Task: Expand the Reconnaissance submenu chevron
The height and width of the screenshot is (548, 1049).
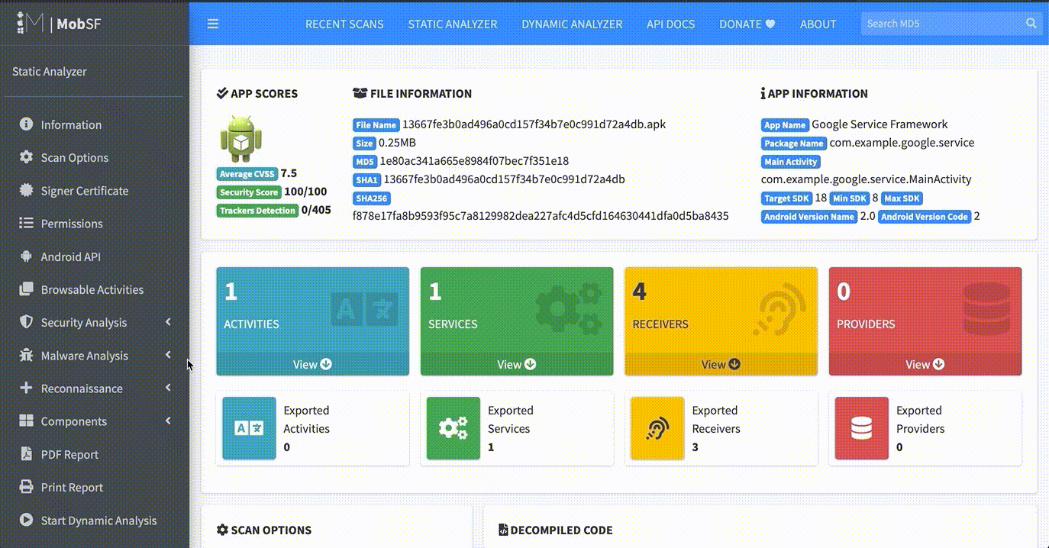Action: coord(168,388)
